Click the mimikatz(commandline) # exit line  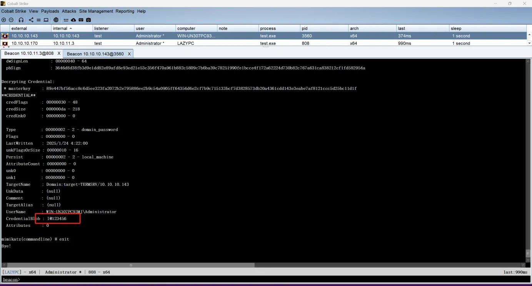pyautogui.click(x=35, y=239)
